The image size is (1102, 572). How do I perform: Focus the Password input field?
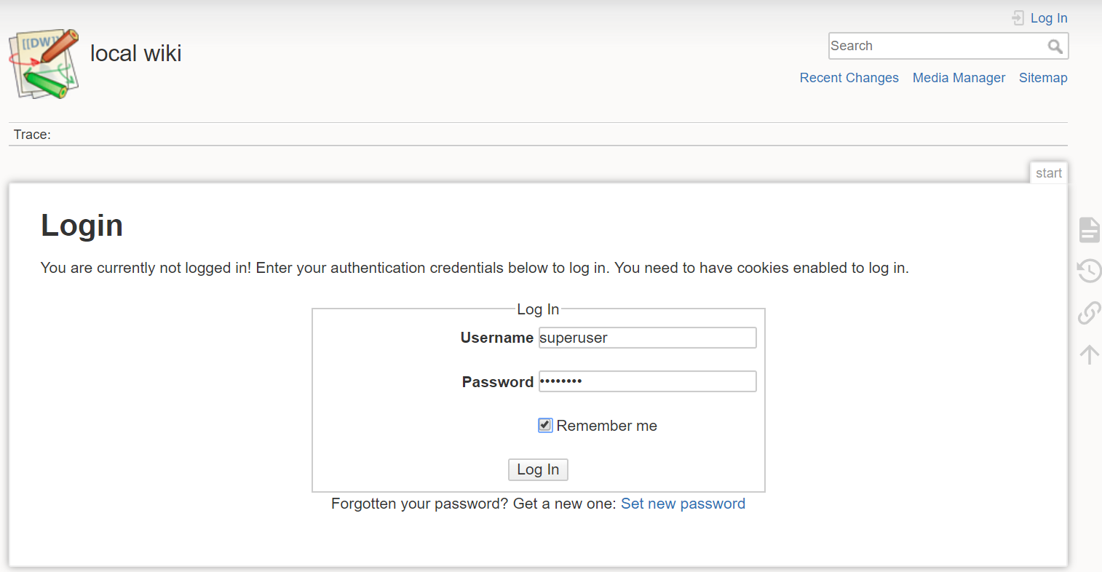click(x=647, y=381)
